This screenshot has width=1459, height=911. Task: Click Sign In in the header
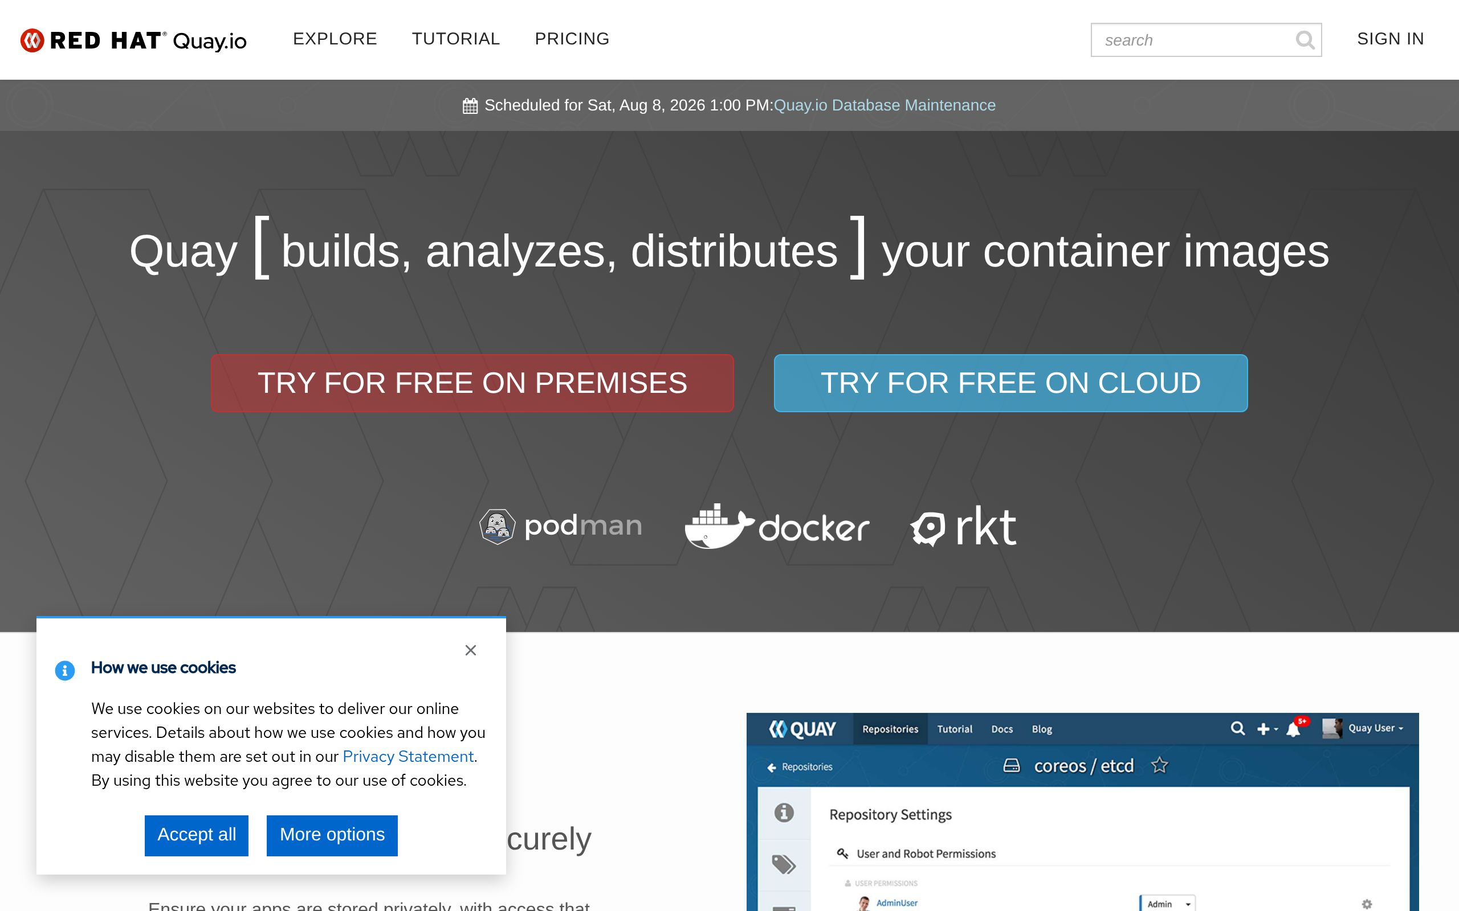pos(1390,39)
